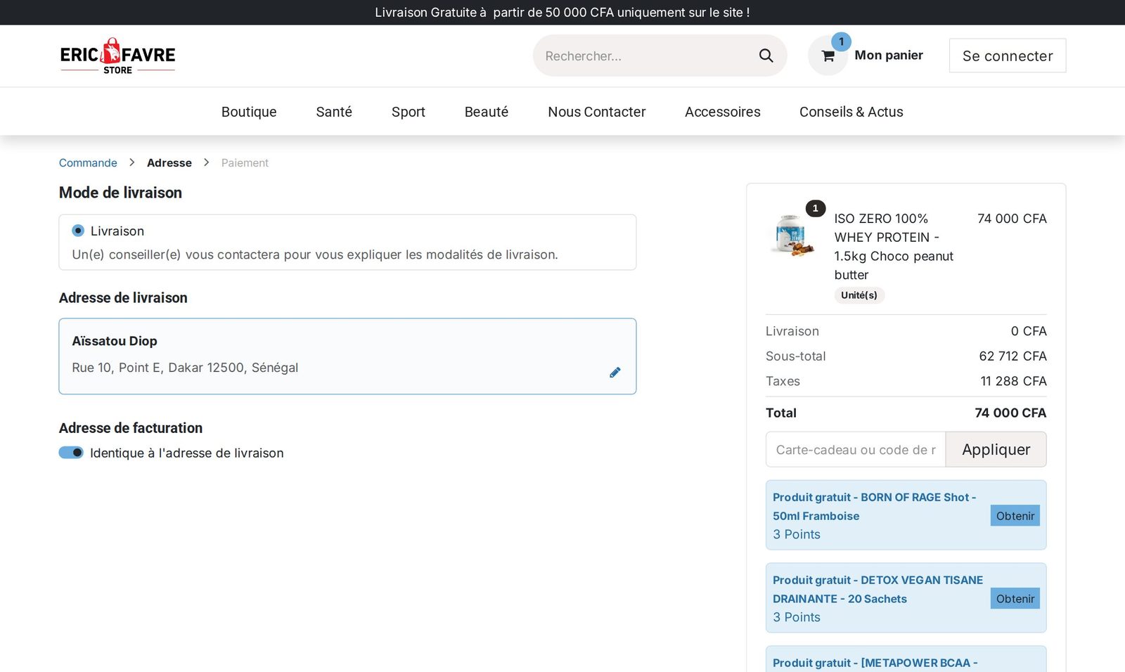Click the search magnifier icon
1125x672 pixels.
(766, 56)
